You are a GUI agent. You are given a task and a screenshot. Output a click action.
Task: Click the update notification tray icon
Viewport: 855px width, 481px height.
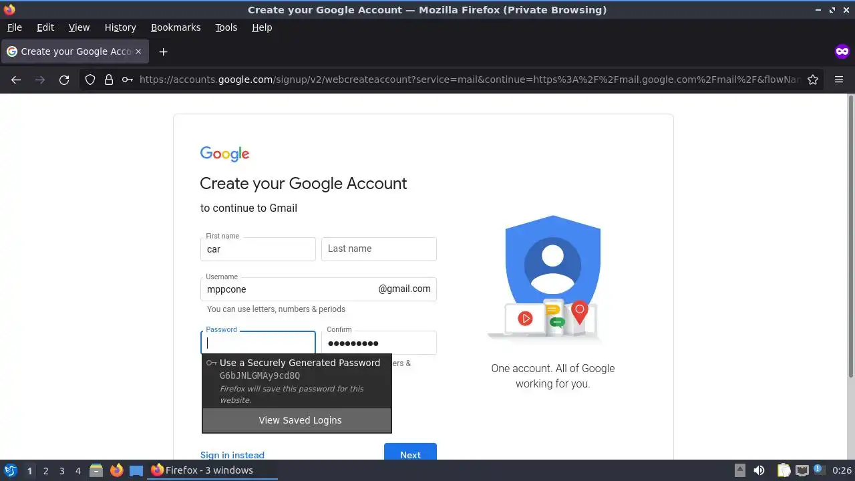[x=818, y=470]
